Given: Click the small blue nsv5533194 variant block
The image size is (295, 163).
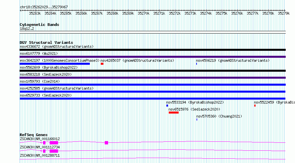Looking at the screenshot, I should click(x=167, y=106).
